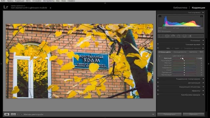
Task: Select the Luminance (Светлота) tab
Action: tap(193, 52)
